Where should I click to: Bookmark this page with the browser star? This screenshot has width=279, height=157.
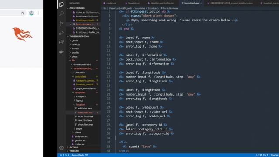pyautogui.click(x=23, y=13)
